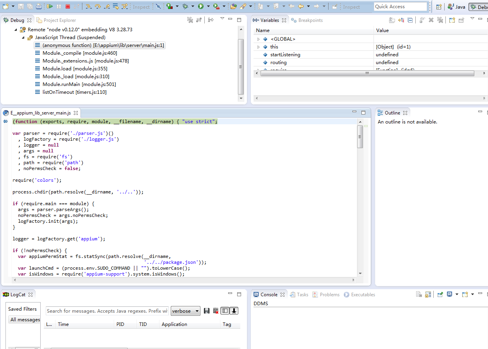Switch to the Java perspective
This screenshot has height=349, width=488.
pos(456,7)
